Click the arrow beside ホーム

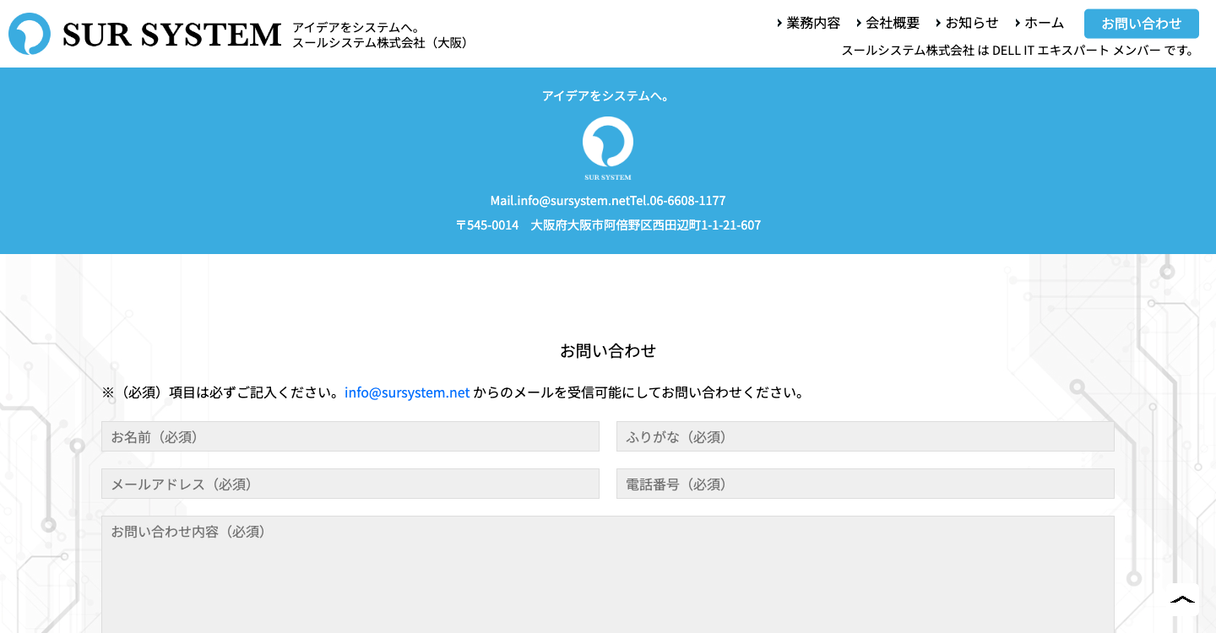(1018, 23)
